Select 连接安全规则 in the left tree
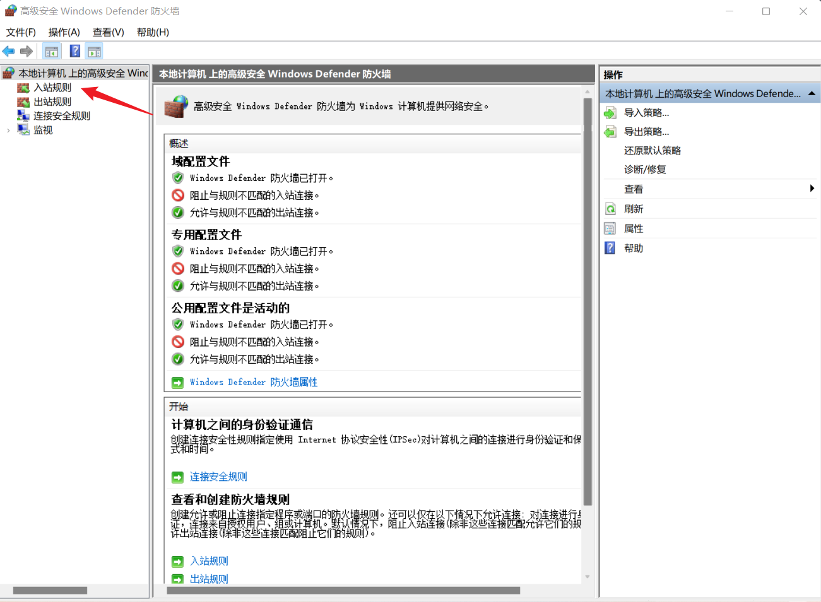821x602 pixels. click(x=62, y=116)
